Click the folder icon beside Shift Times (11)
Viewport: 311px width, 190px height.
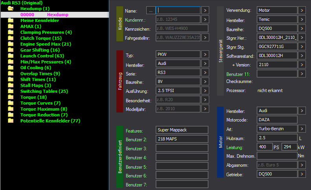point(11,79)
